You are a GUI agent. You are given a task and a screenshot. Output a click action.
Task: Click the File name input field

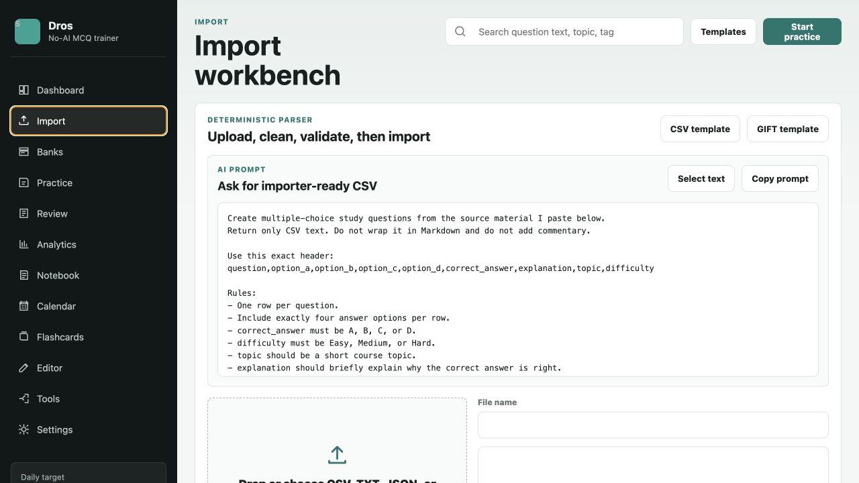pos(653,425)
